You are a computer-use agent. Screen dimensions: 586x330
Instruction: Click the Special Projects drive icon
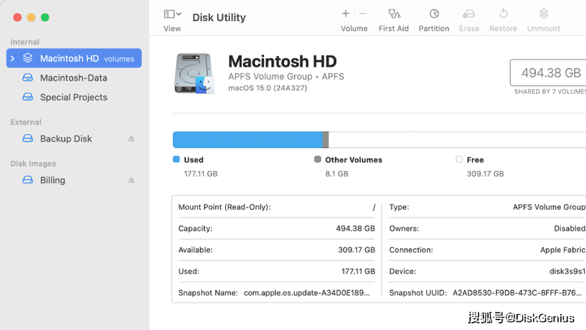tap(28, 97)
